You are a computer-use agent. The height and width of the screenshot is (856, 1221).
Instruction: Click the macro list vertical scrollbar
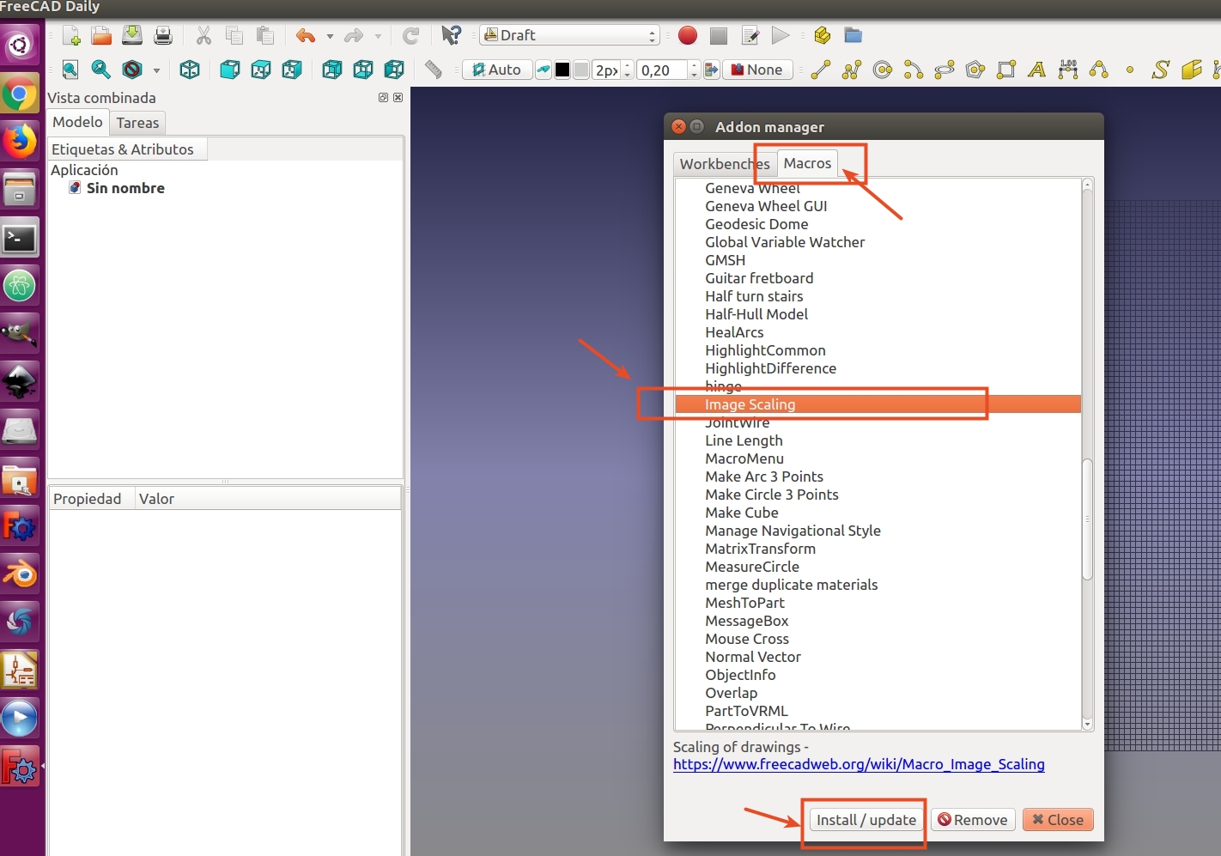pos(1087,519)
